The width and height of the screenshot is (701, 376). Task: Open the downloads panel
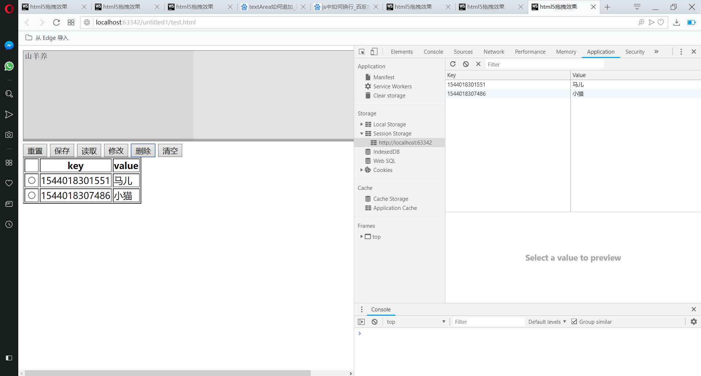tap(677, 23)
